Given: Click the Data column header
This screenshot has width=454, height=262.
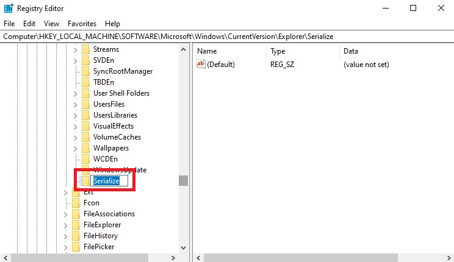Looking at the screenshot, I should pos(397,51).
